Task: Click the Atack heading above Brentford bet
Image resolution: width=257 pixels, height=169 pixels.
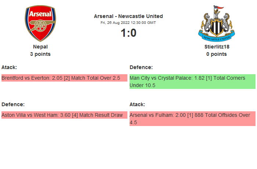Action: tap(9, 67)
